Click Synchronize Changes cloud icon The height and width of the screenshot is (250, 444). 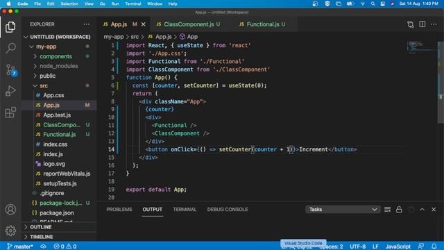tap(43, 247)
